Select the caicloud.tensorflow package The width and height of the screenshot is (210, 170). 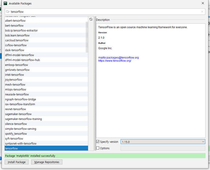(x=46, y=40)
